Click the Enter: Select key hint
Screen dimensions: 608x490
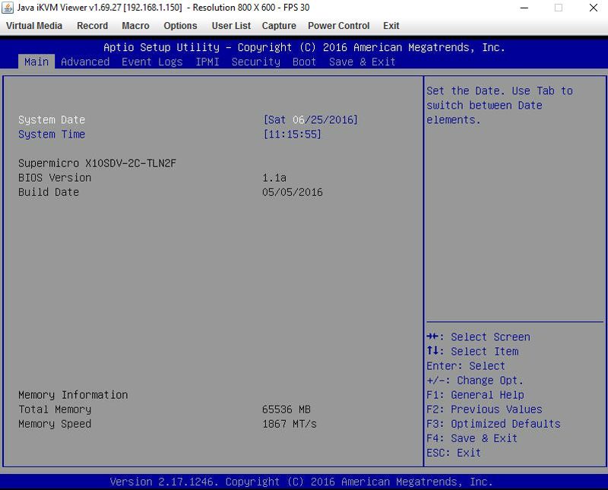pyautogui.click(x=466, y=366)
